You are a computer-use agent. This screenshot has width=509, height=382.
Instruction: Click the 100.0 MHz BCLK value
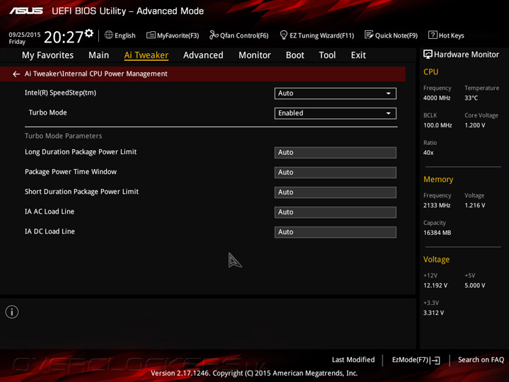click(438, 125)
